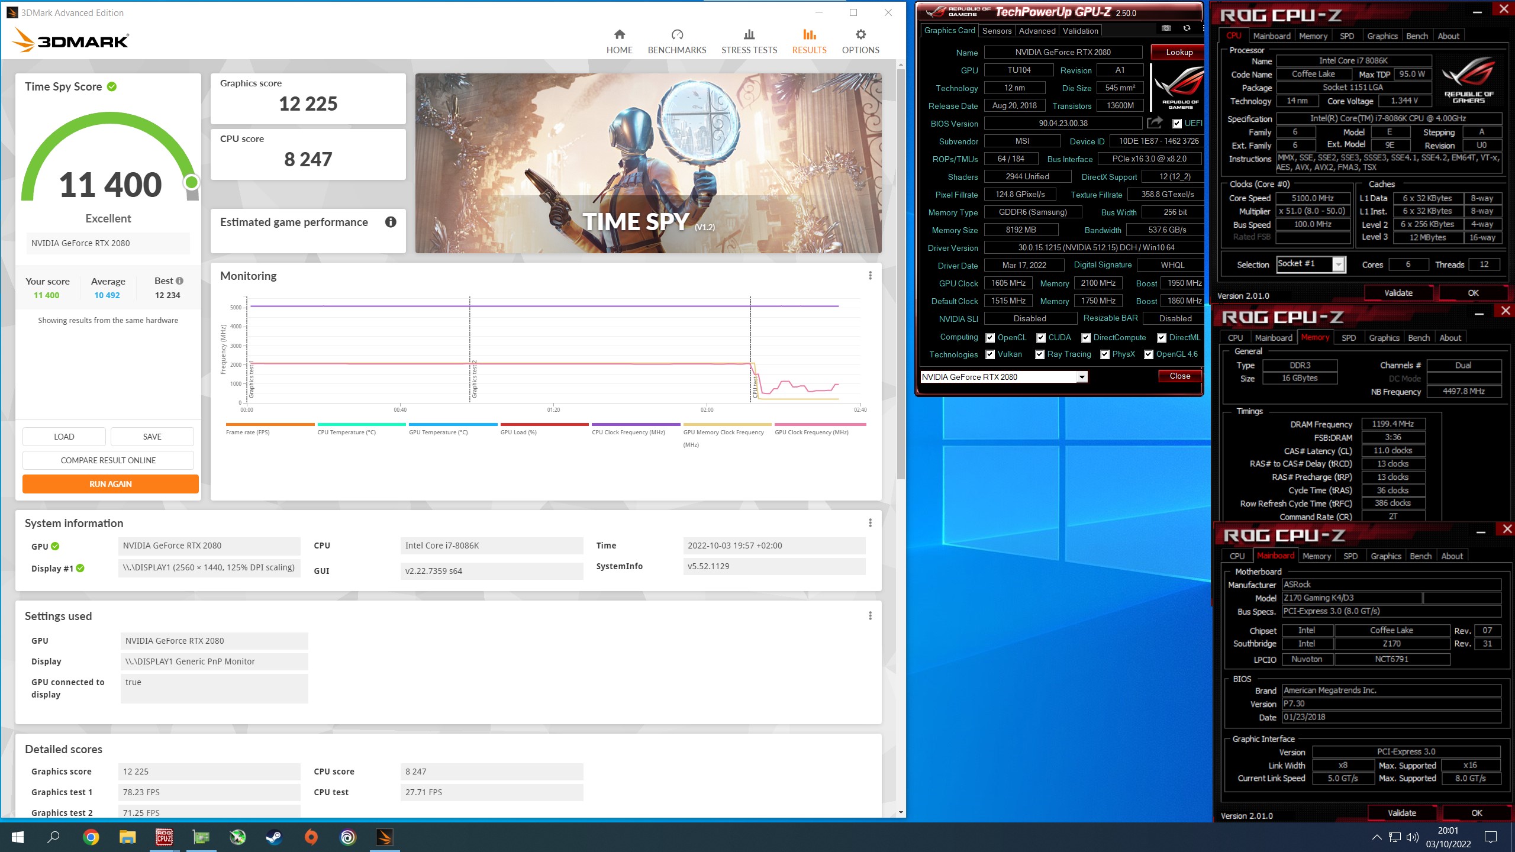Click the info icon for Estimated game performance

coord(391,222)
